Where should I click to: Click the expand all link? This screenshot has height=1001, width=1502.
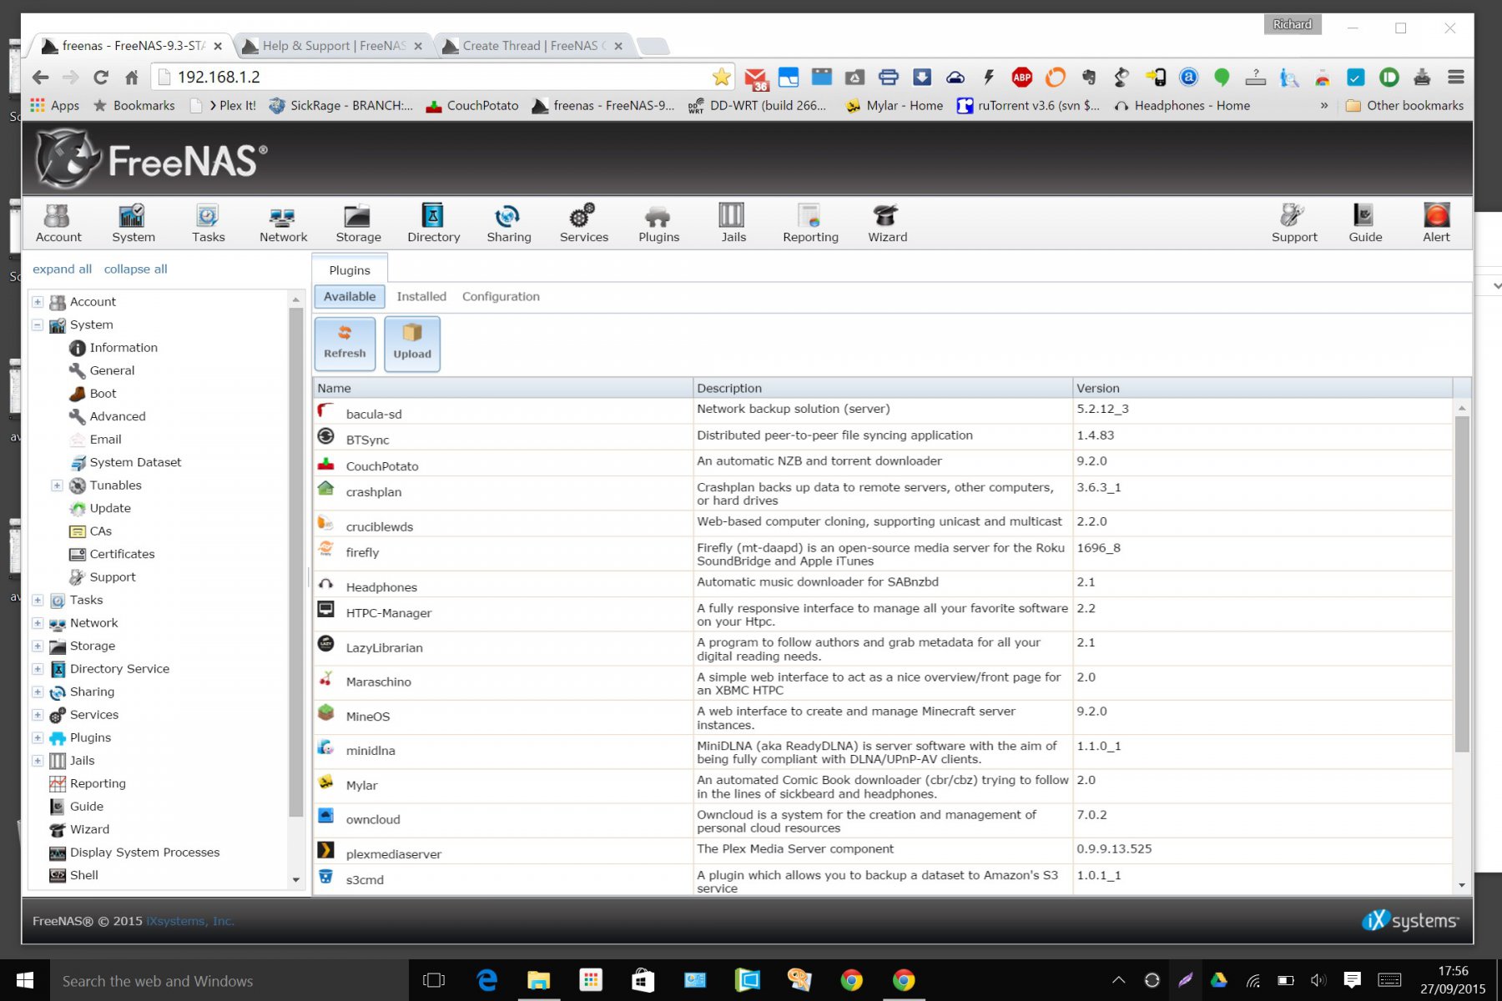(x=62, y=269)
